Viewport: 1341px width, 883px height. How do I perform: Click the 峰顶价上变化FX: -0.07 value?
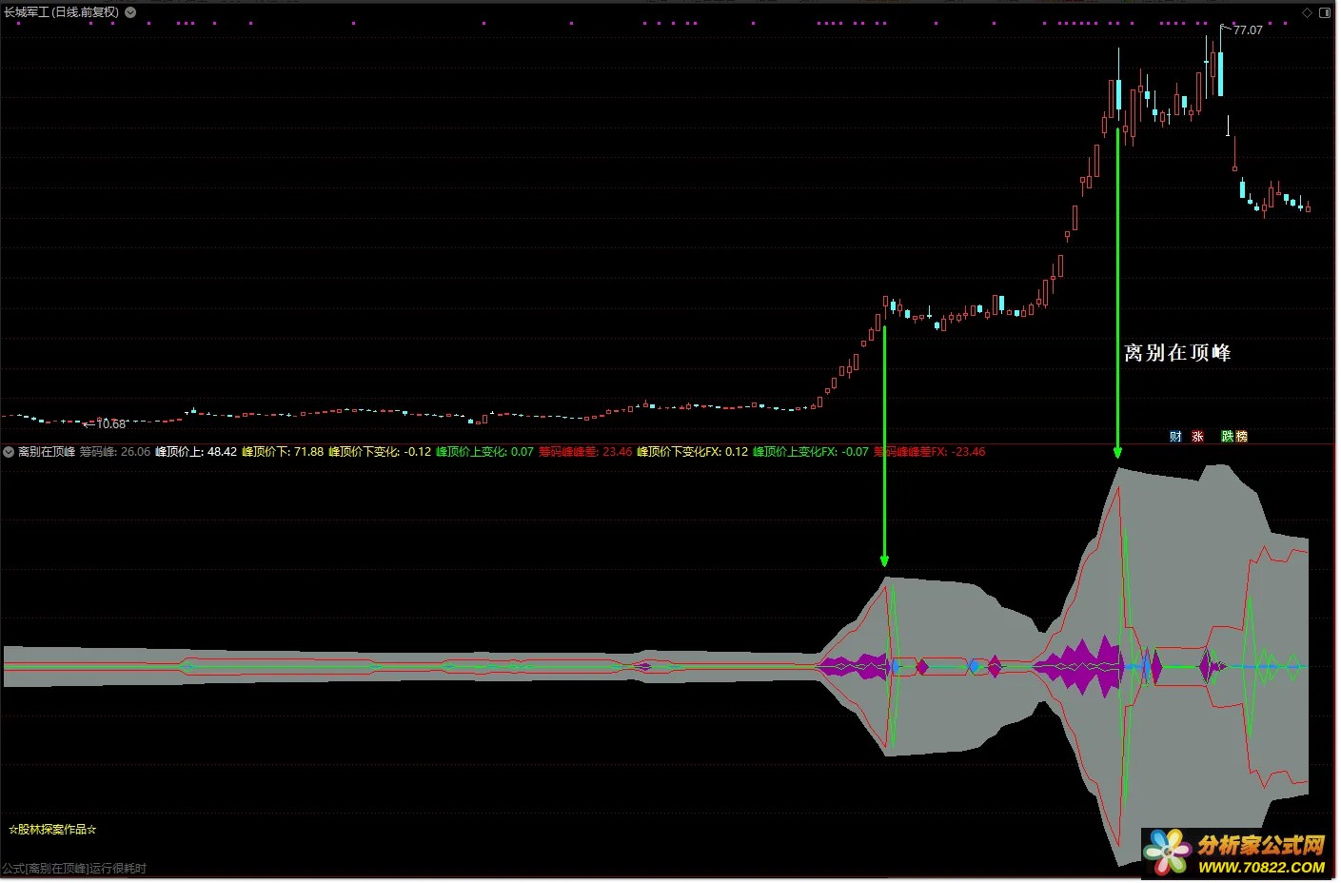click(811, 452)
